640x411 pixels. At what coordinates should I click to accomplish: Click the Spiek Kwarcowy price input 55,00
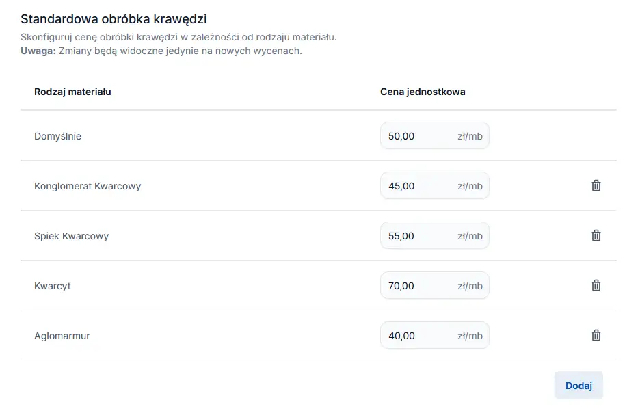[418, 236]
